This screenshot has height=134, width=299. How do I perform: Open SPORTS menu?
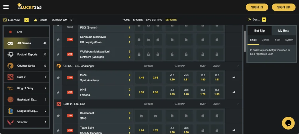tap(138, 20)
